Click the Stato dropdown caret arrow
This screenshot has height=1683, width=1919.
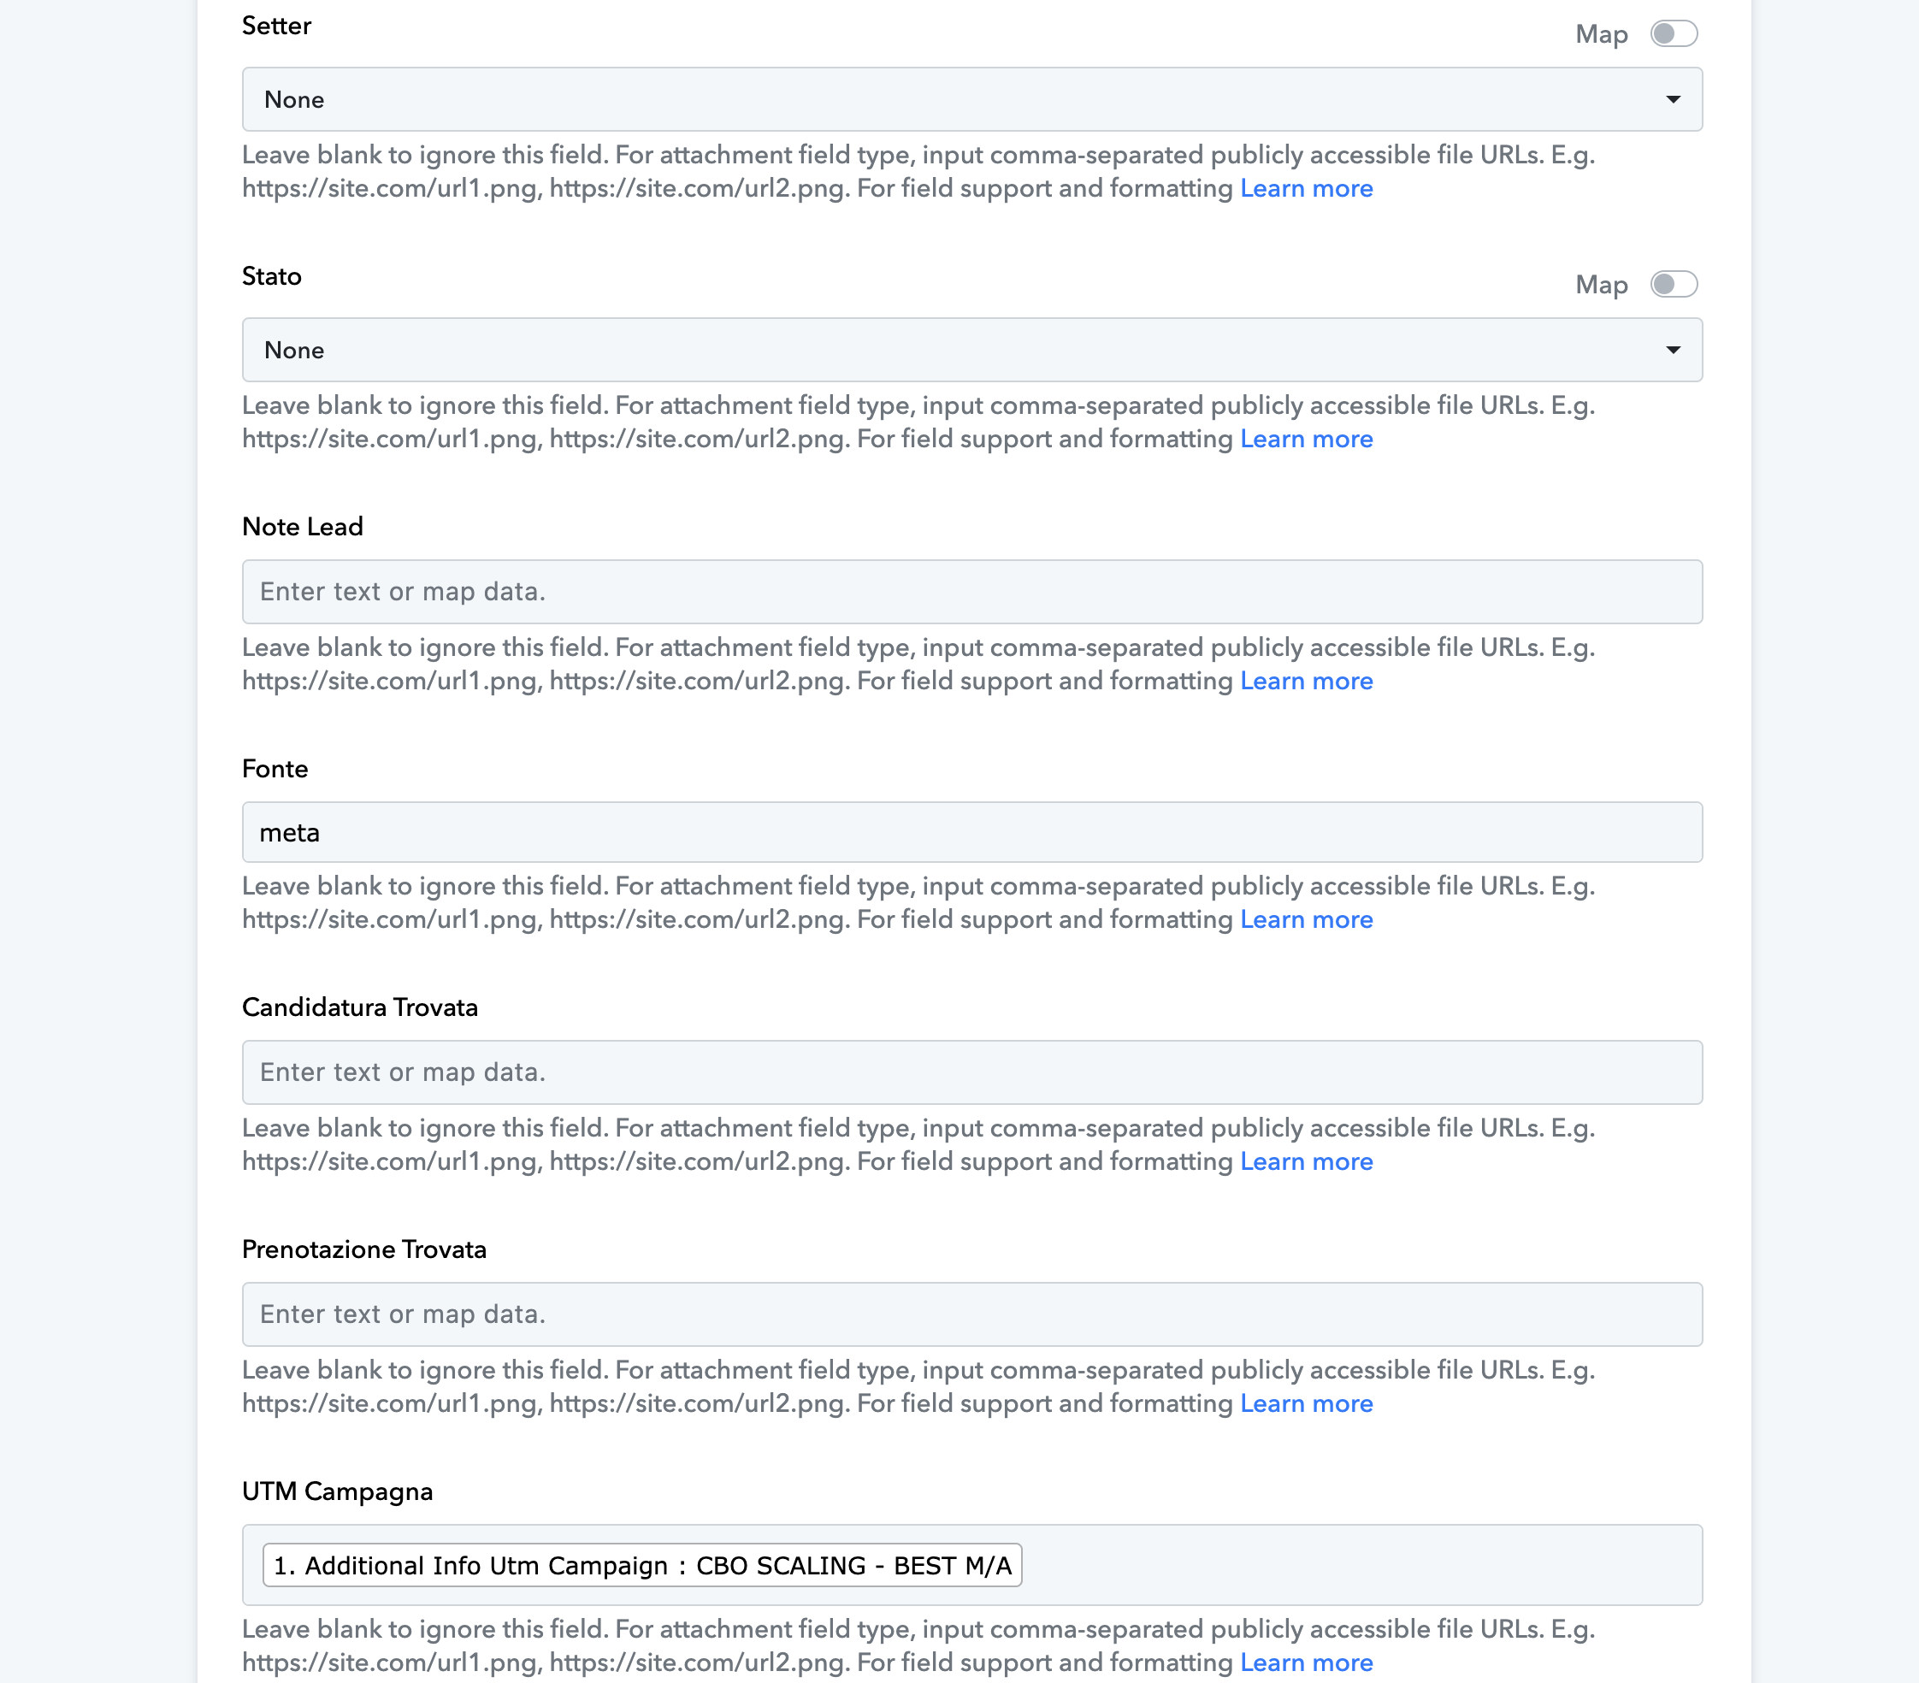[x=1673, y=350]
